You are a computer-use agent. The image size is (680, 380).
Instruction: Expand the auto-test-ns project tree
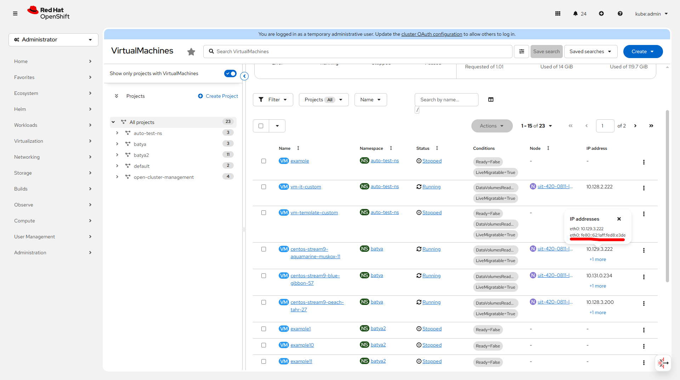tap(117, 133)
